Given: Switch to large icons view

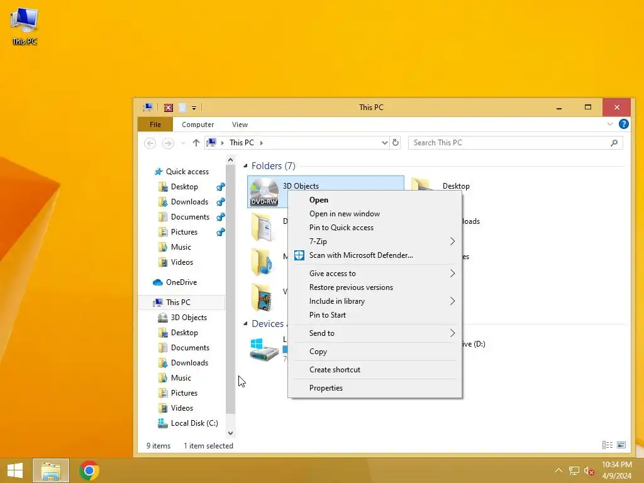Looking at the screenshot, I should (621, 445).
